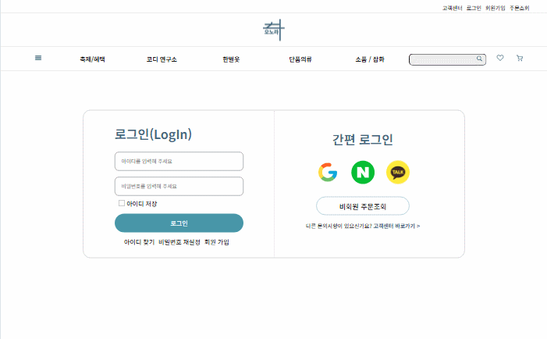Open the 소품 / 잡화 menu
Viewport: 547px width, 339px height.
pos(370,59)
